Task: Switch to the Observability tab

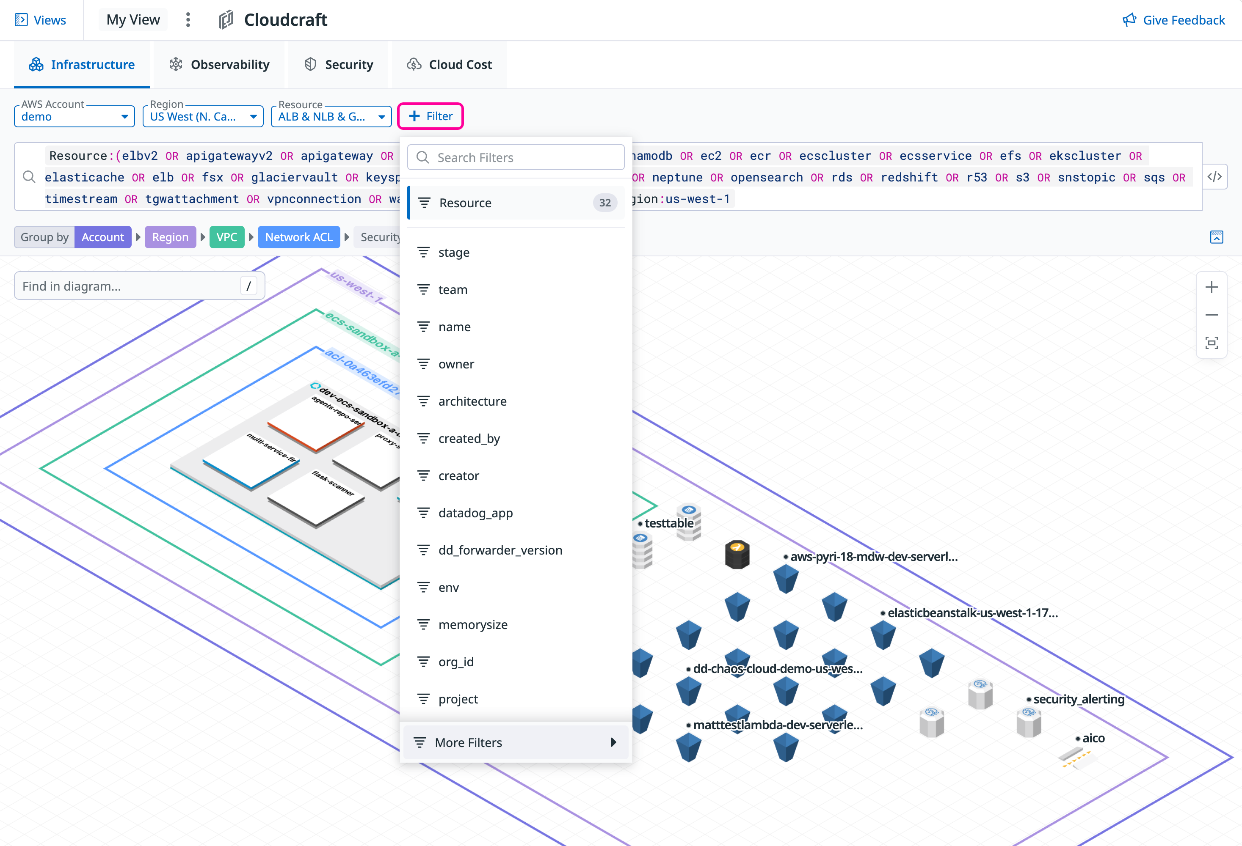Action: 219,64
